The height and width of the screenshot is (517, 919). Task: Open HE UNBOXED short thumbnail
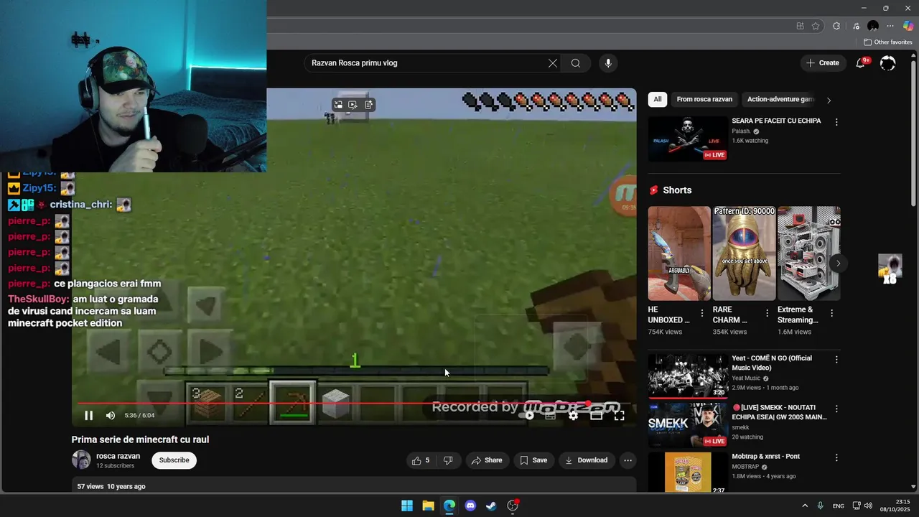click(x=679, y=253)
